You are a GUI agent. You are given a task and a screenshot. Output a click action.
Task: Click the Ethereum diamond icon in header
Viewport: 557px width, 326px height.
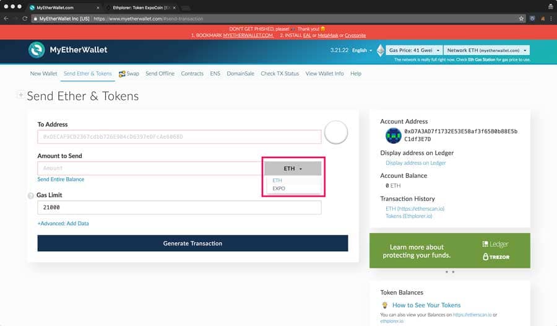(381, 50)
